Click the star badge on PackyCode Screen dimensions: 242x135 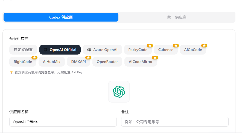(x=150, y=46)
